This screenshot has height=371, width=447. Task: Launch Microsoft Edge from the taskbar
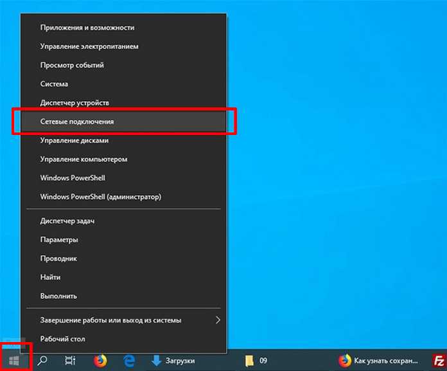(129, 361)
